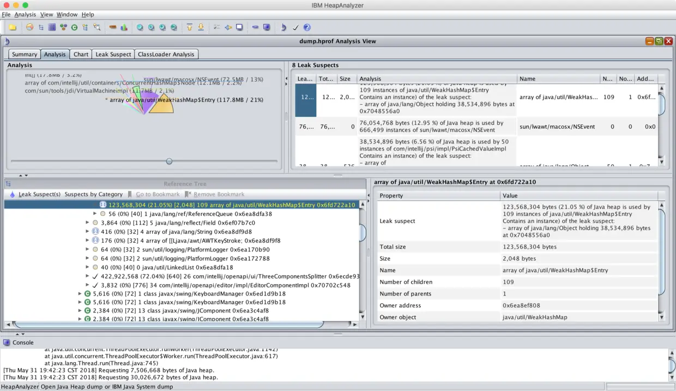Expand the ThreeComponentsSplitter tree node
Screen dimensions: 676x391
point(88,276)
